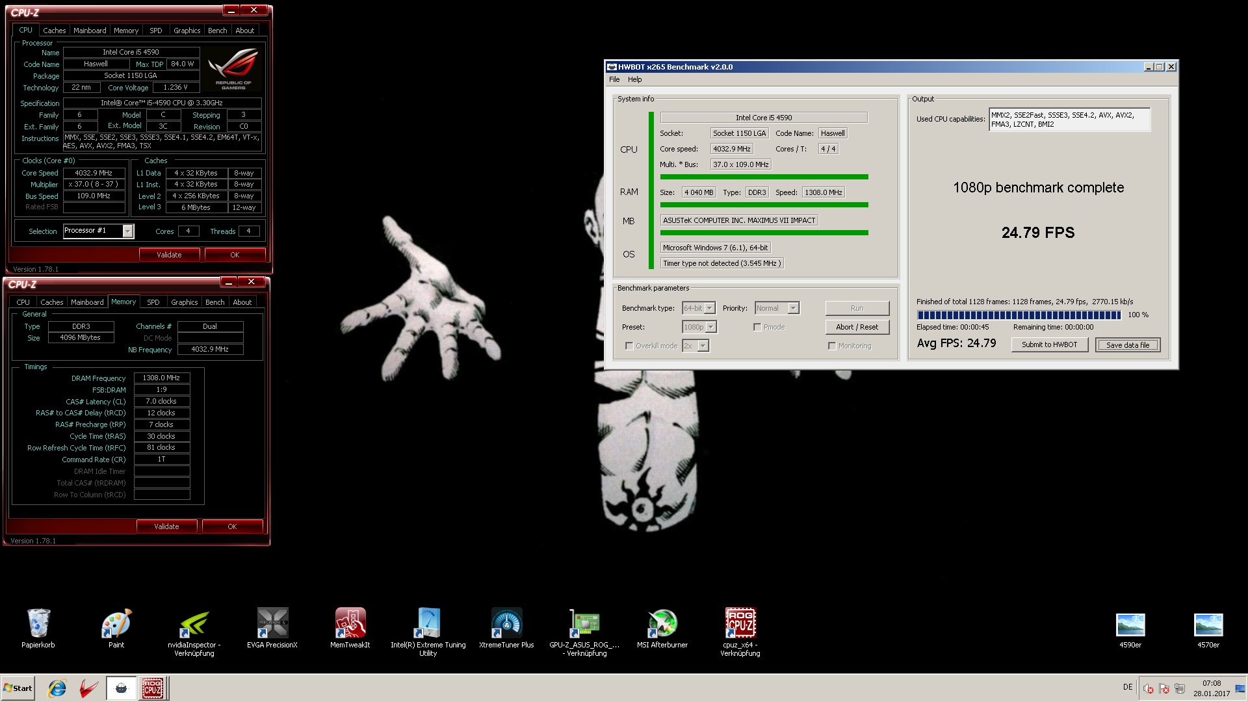1248x702 pixels.
Task: Open the Overkill 2x dropdown
Action: tap(695, 346)
